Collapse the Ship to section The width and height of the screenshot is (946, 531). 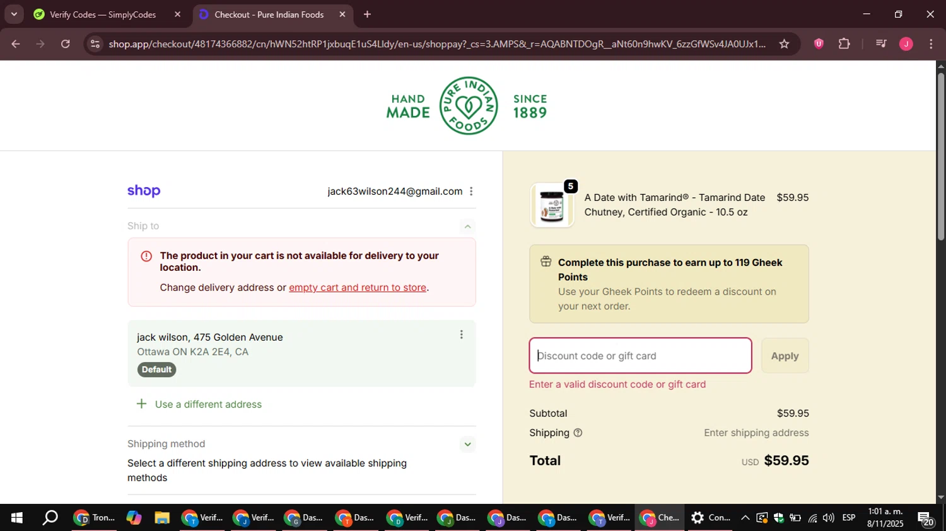[x=467, y=226]
